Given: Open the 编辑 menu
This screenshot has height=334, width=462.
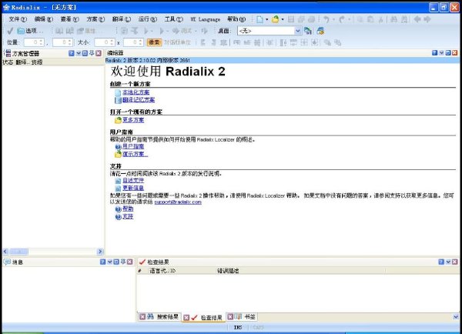Looking at the screenshot, I should point(44,19).
